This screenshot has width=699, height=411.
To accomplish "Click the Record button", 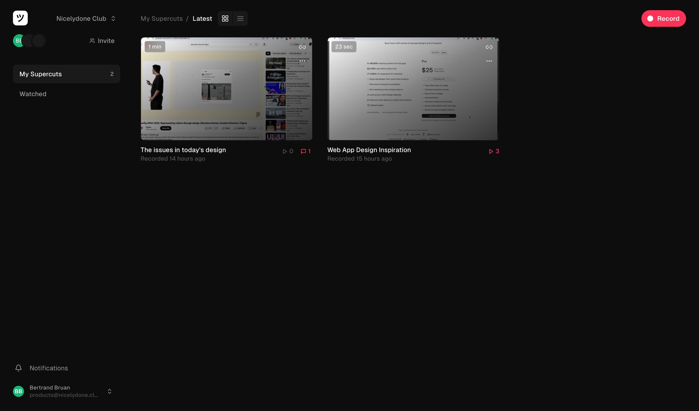I will pyautogui.click(x=663, y=18).
